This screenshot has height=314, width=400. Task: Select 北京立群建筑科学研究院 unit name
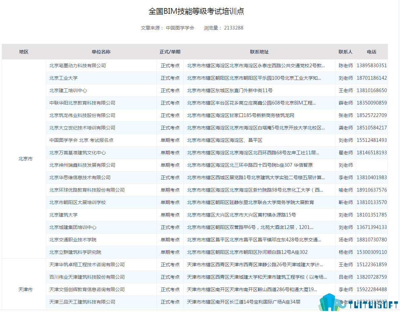pos(75,252)
